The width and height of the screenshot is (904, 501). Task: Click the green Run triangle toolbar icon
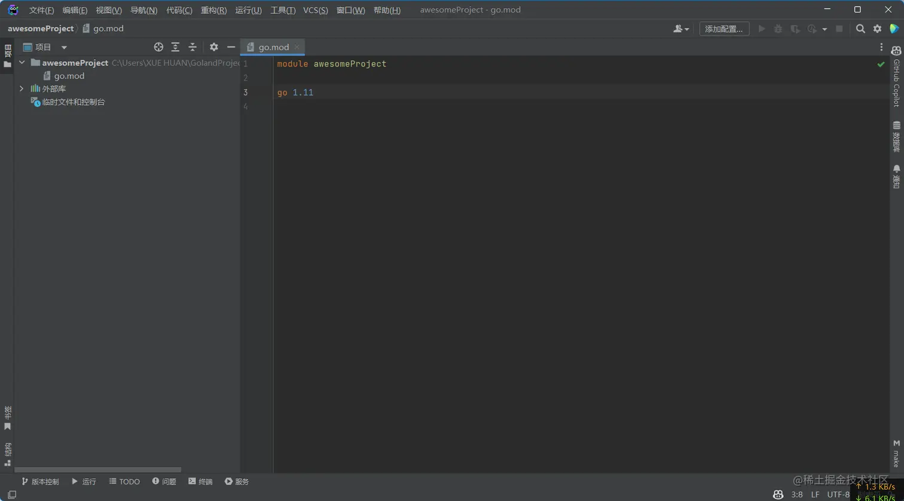(762, 29)
